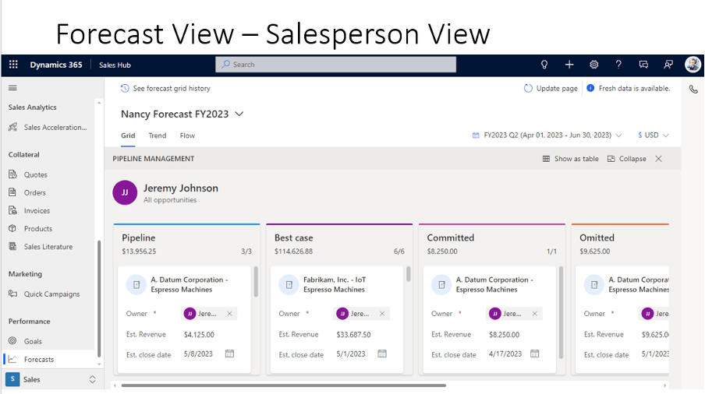Open the phone dialer icon
705x394 pixels.
(x=693, y=90)
